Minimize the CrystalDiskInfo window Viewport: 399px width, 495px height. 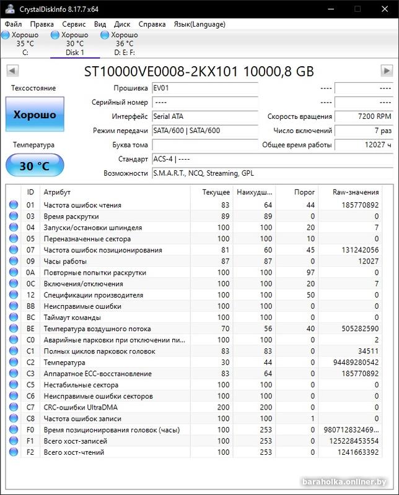pyautogui.click(x=331, y=9)
